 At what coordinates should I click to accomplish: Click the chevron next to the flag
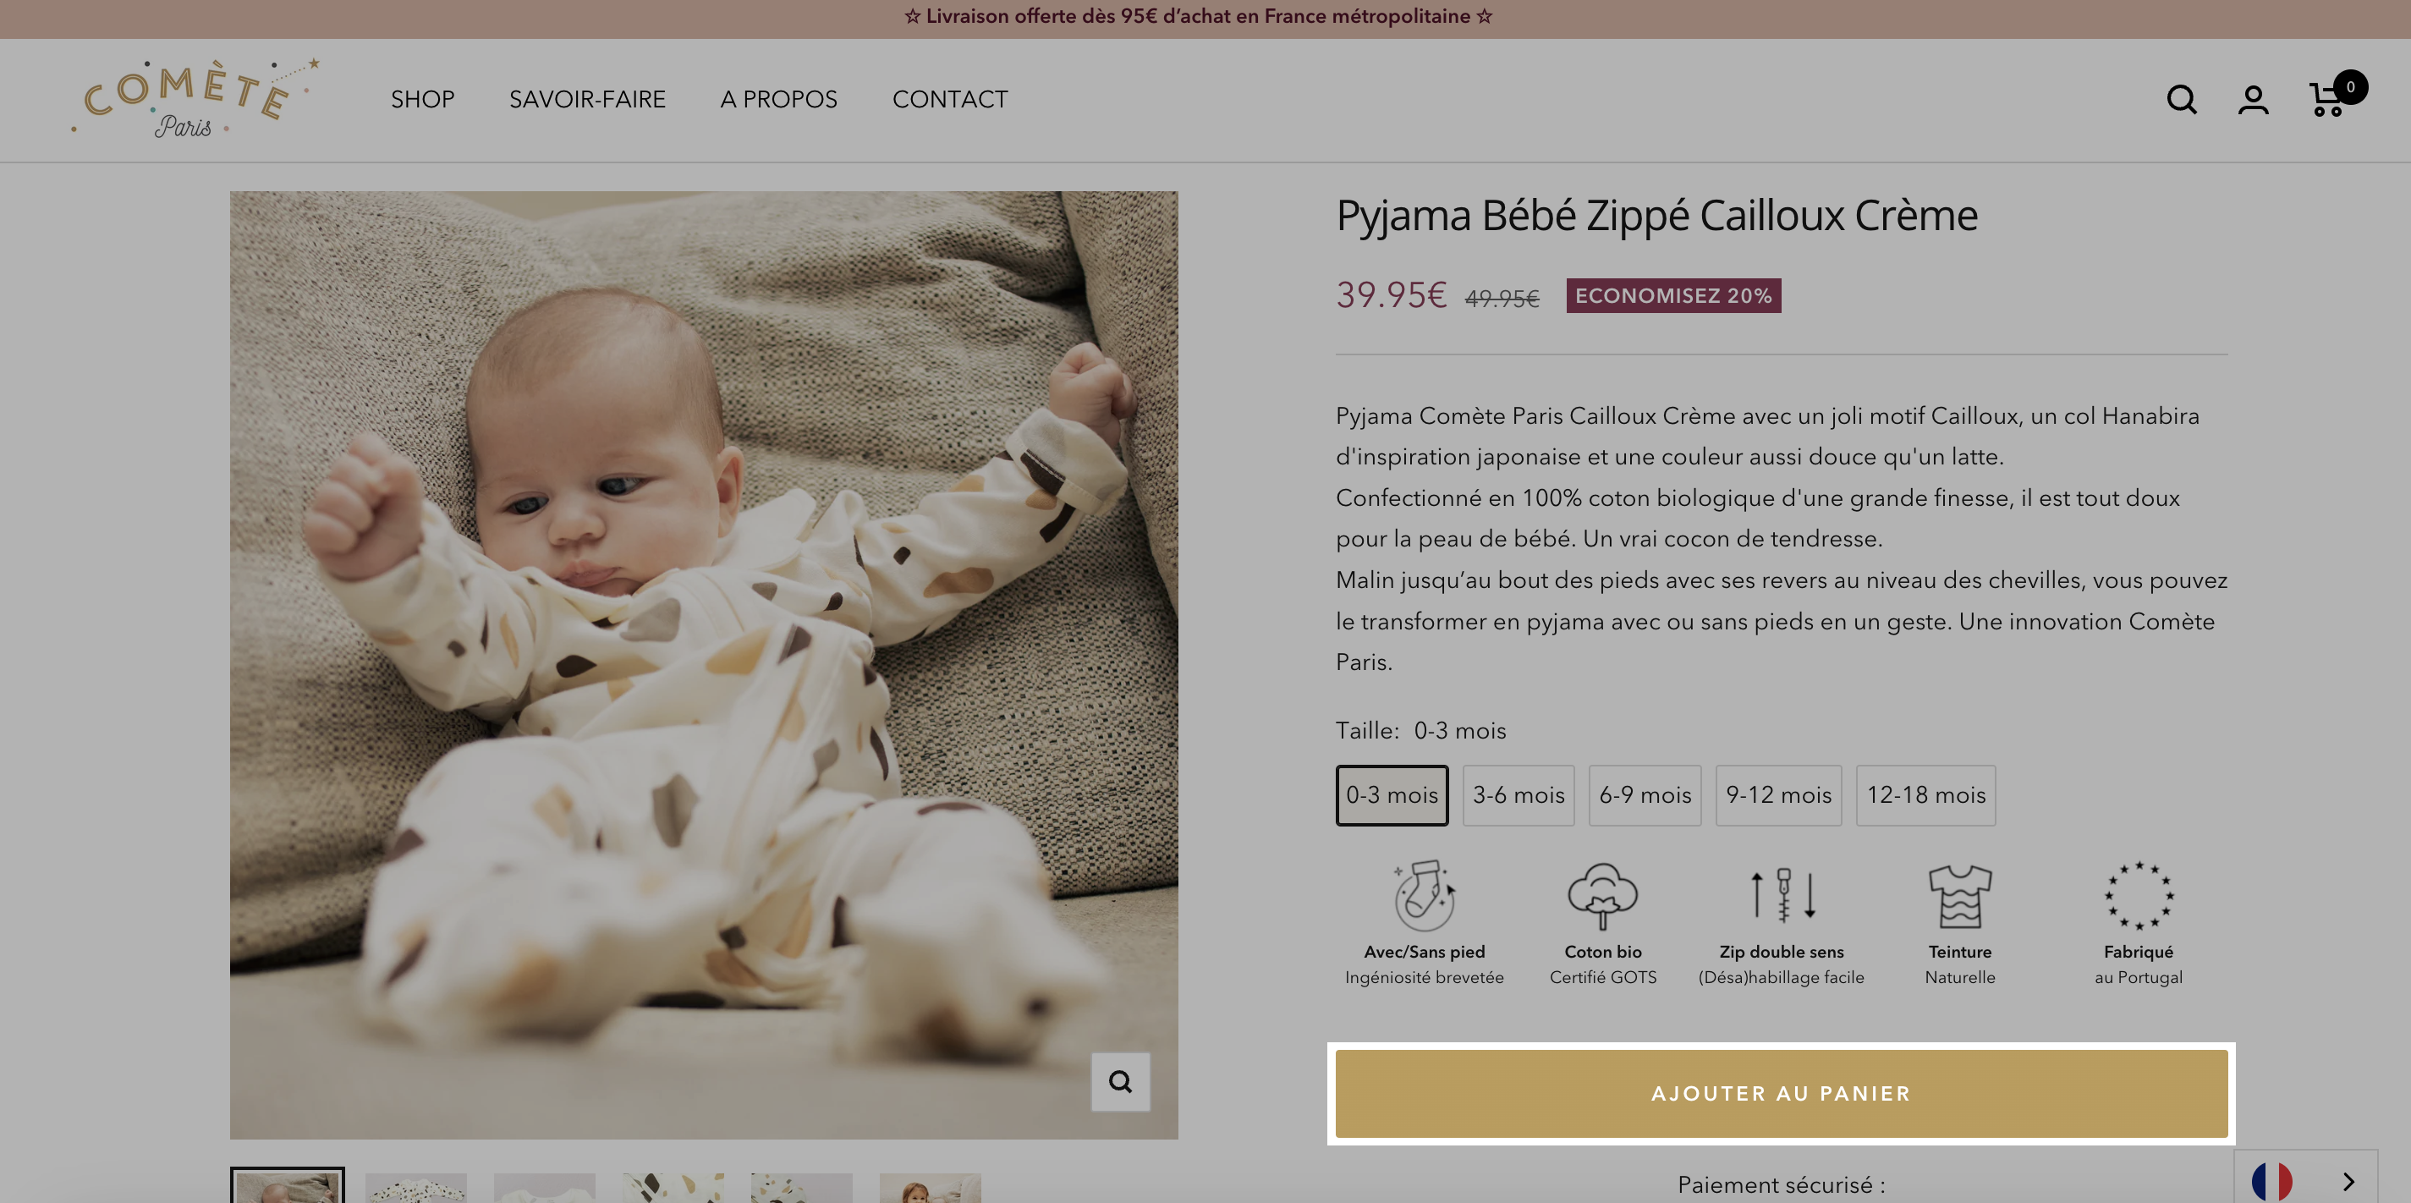point(2348,1182)
